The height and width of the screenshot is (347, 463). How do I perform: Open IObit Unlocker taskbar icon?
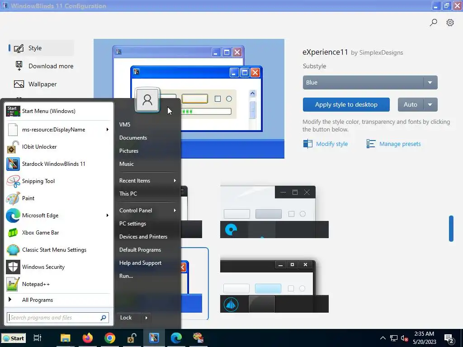(x=132, y=338)
